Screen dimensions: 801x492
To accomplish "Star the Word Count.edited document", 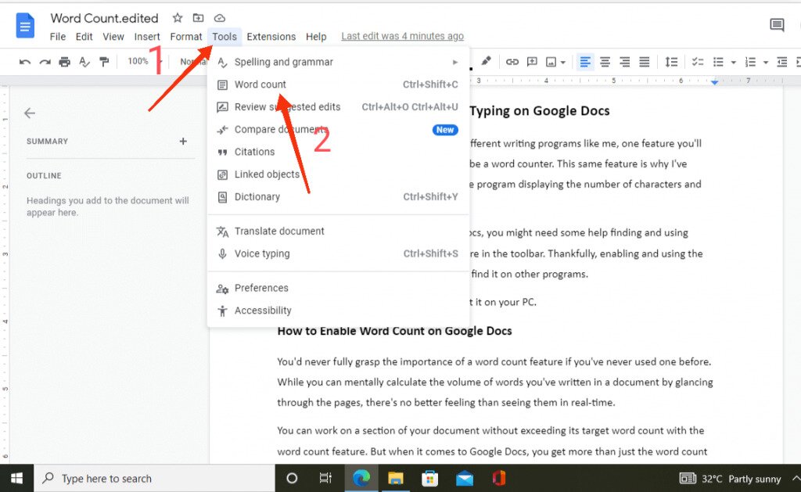I will click(178, 17).
